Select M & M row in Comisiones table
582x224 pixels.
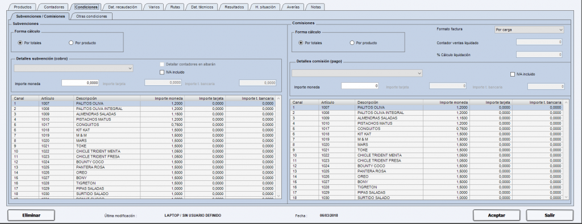pos(427,139)
